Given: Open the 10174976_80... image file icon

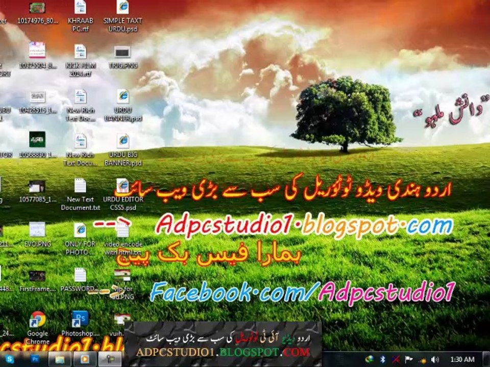Looking at the screenshot, I should click(37, 8).
